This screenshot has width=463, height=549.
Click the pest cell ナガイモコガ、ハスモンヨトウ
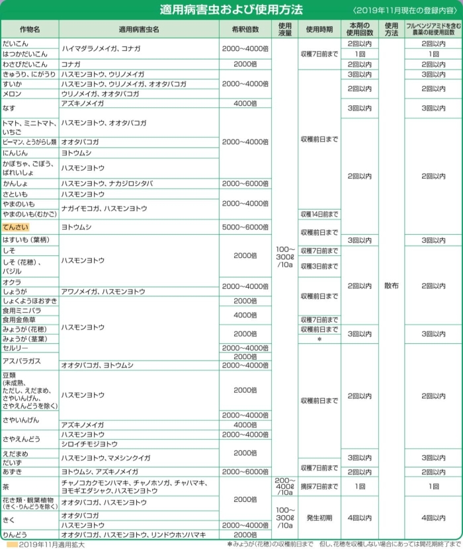139,208
